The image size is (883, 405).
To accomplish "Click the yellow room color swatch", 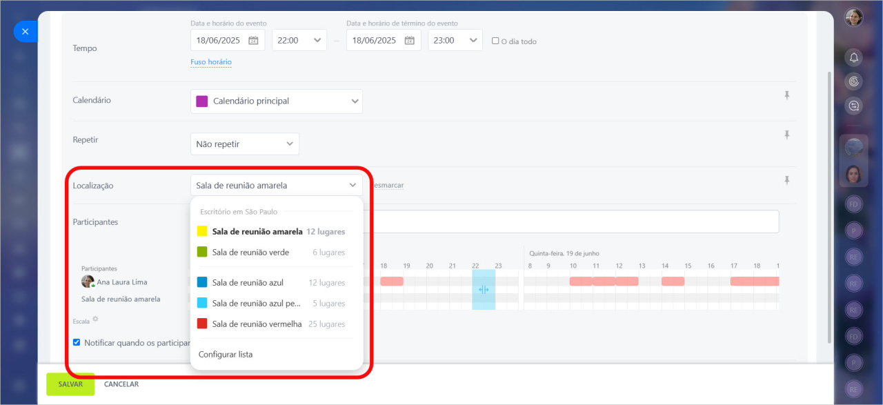I will pos(202,232).
